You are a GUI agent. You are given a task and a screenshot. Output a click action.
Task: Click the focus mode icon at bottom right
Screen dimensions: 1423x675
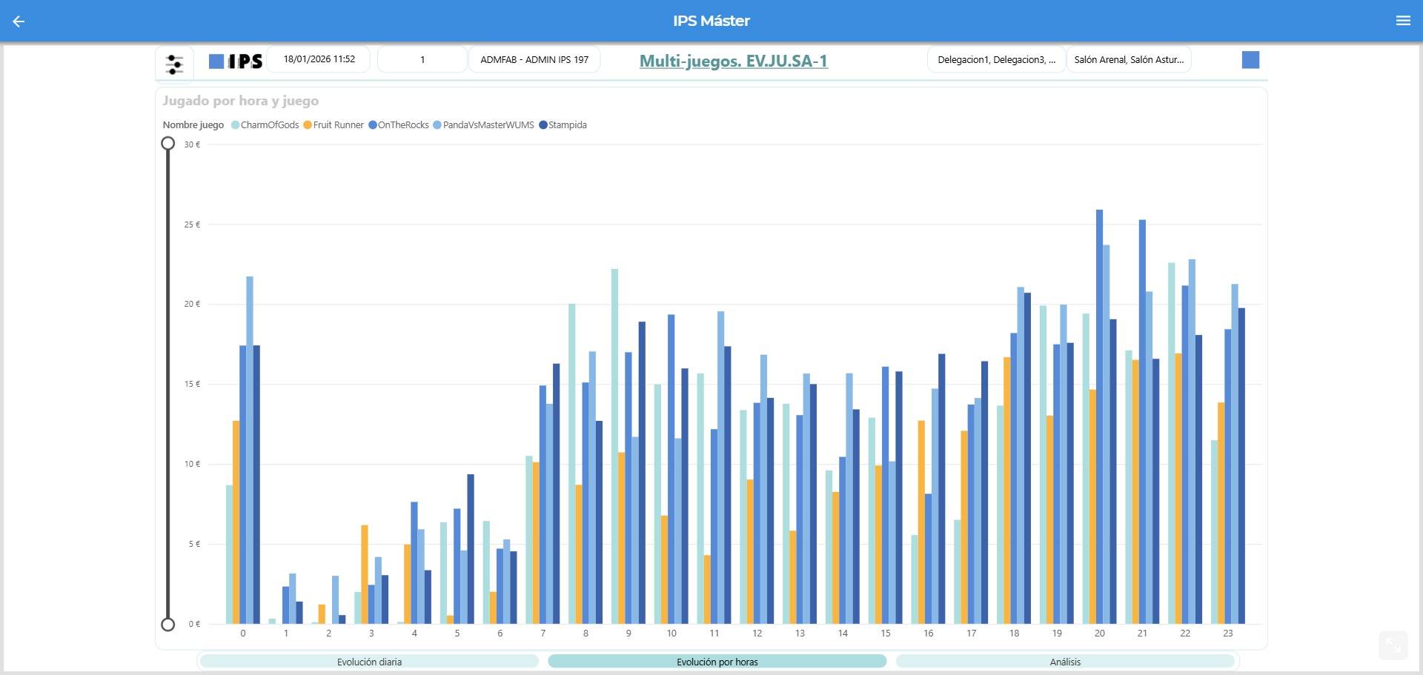pyautogui.click(x=1393, y=645)
